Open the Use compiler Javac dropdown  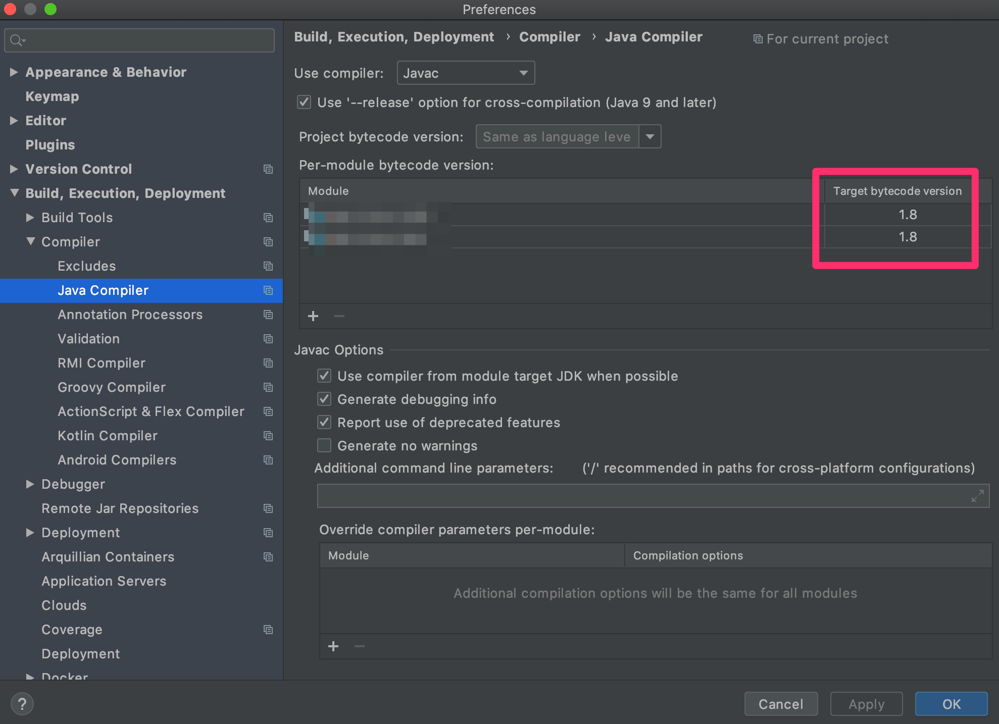[465, 73]
